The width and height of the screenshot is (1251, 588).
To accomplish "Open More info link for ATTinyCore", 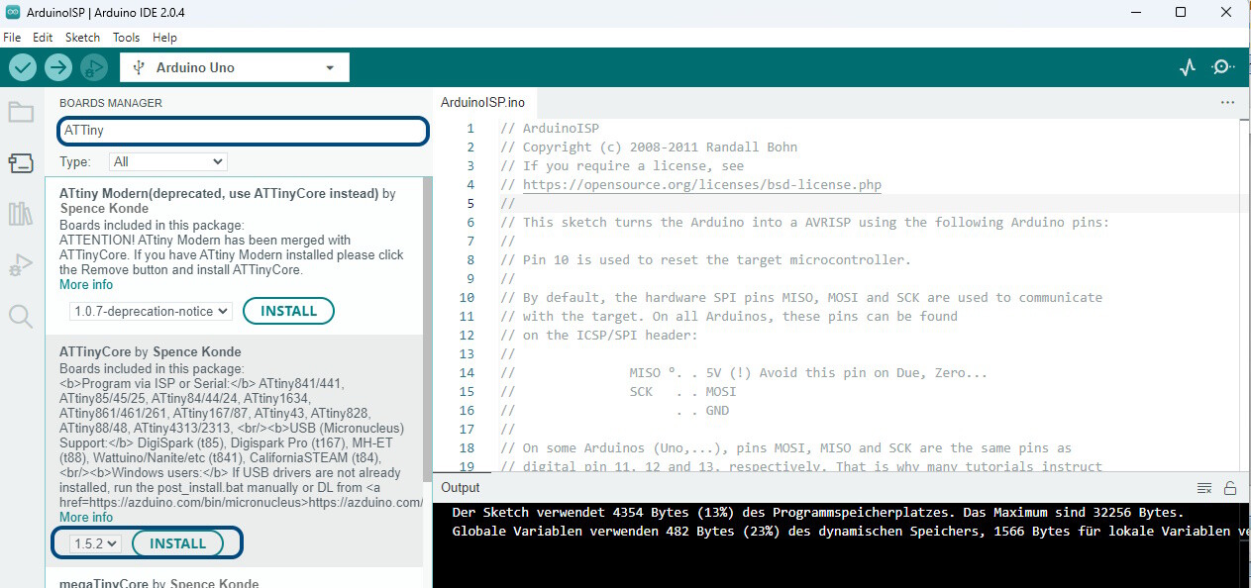I will 86,518.
